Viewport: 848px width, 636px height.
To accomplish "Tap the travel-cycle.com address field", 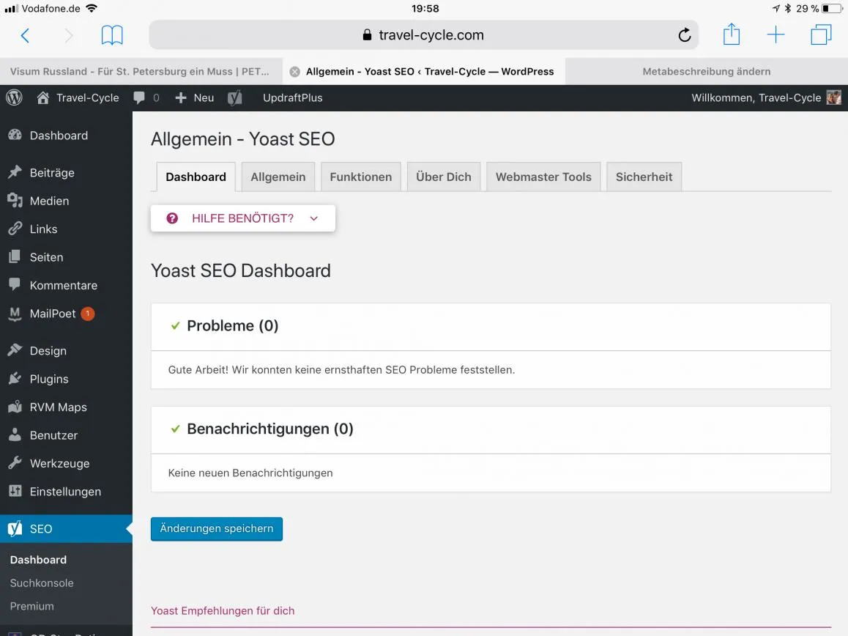I will coord(423,35).
